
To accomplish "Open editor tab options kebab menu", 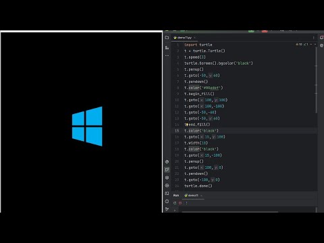I will pyautogui.click(x=313, y=38).
